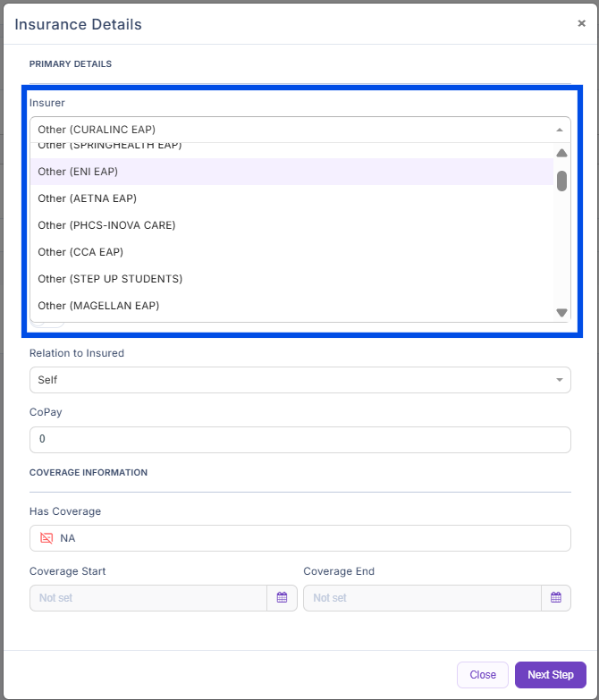This screenshot has height=700, width=599.
Task: Select Other (CCA EAP) insurer
Action: [291, 252]
